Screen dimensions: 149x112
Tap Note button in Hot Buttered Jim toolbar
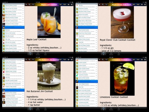(x=61, y=60)
